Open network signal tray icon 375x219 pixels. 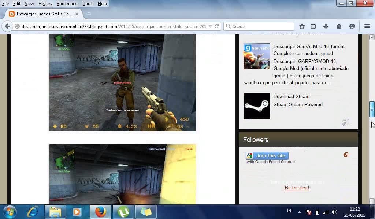pos(326,212)
